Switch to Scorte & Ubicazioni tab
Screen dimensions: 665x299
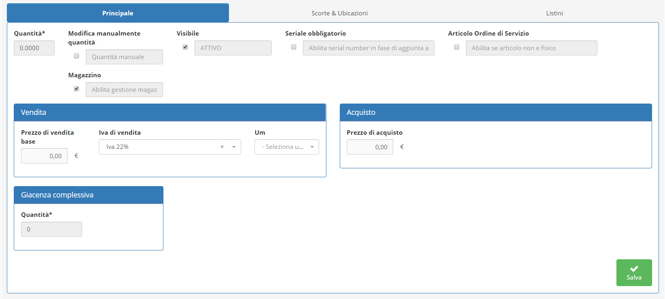pyautogui.click(x=339, y=13)
